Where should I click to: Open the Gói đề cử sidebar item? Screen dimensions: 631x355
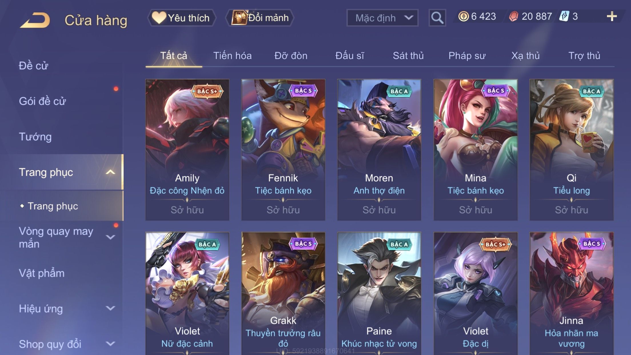(42, 101)
